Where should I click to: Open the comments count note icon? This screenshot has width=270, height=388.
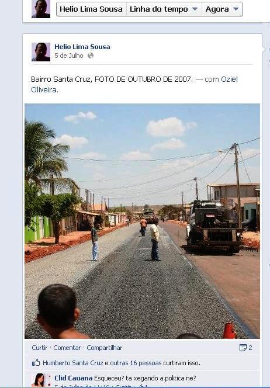point(243,348)
